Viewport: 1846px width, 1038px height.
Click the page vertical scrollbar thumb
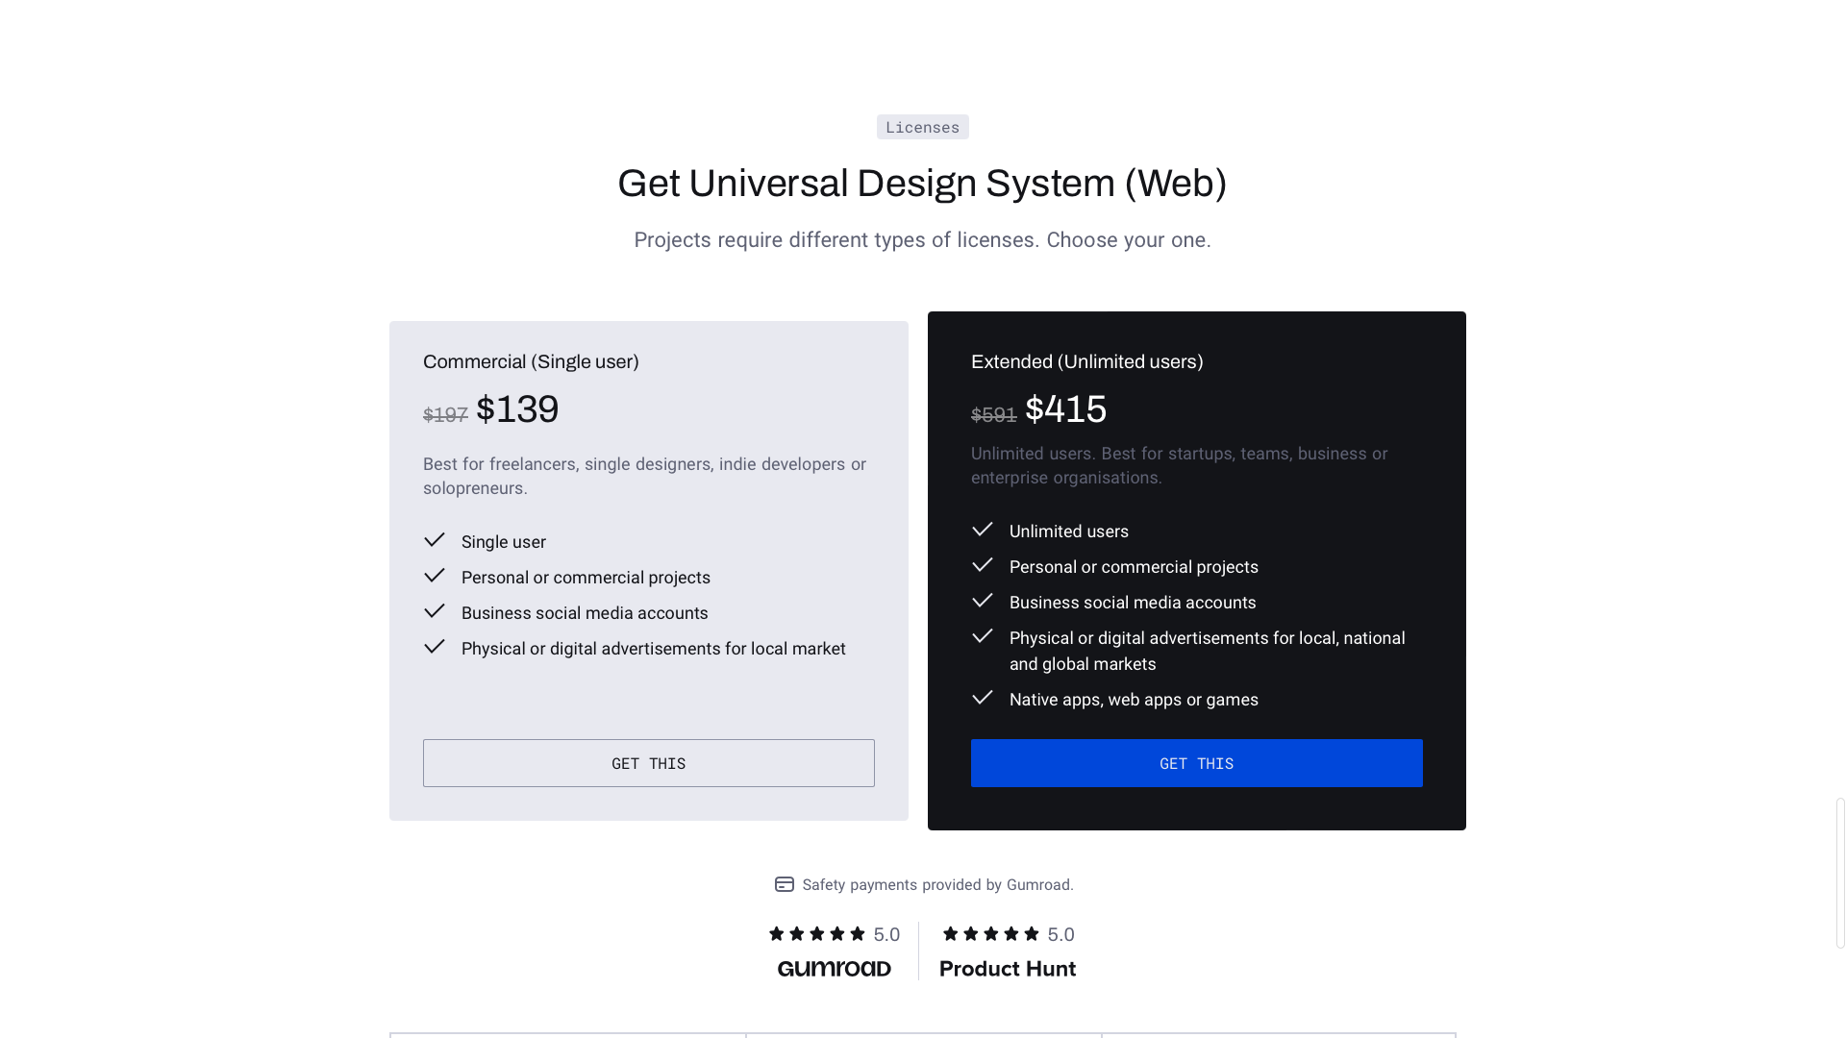click(1840, 873)
